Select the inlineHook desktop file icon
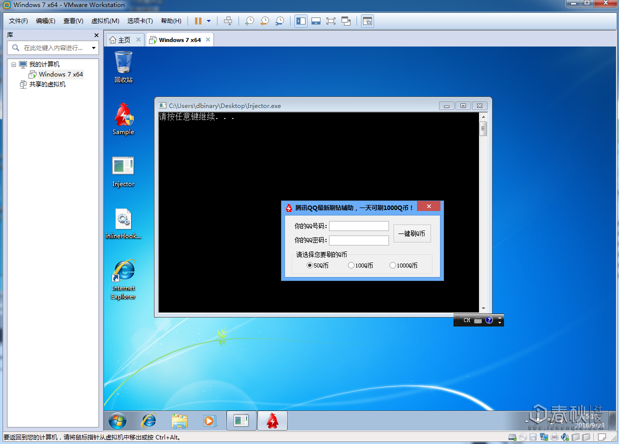 pos(123,223)
